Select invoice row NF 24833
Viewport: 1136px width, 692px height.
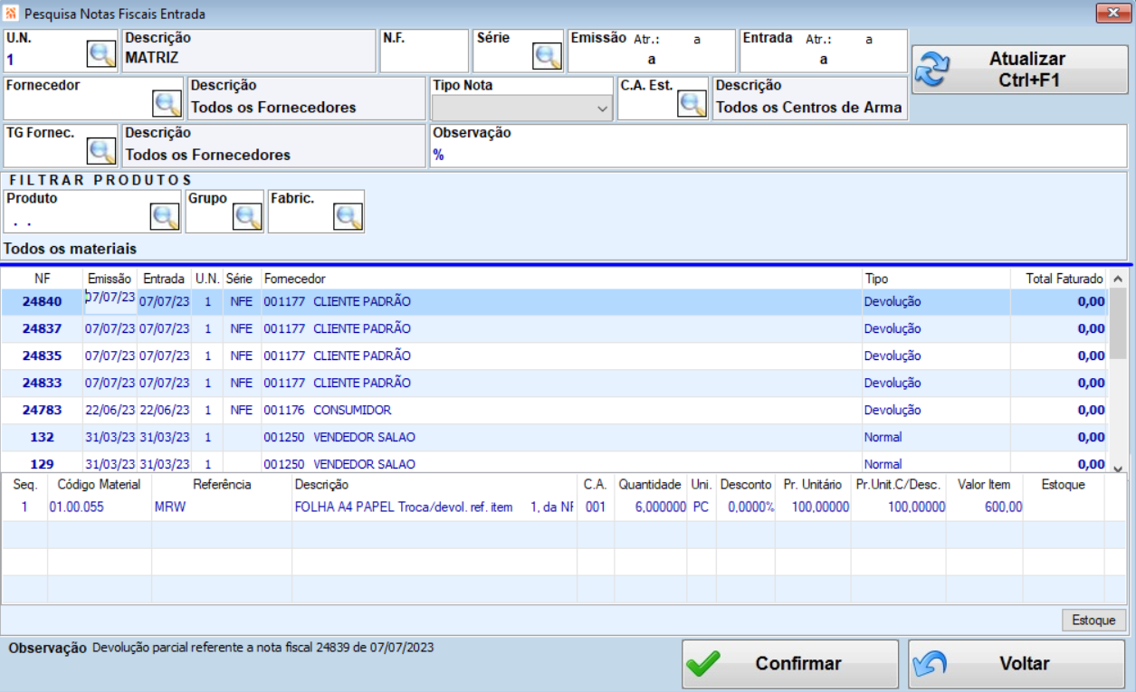pyautogui.click(x=555, y=384)
